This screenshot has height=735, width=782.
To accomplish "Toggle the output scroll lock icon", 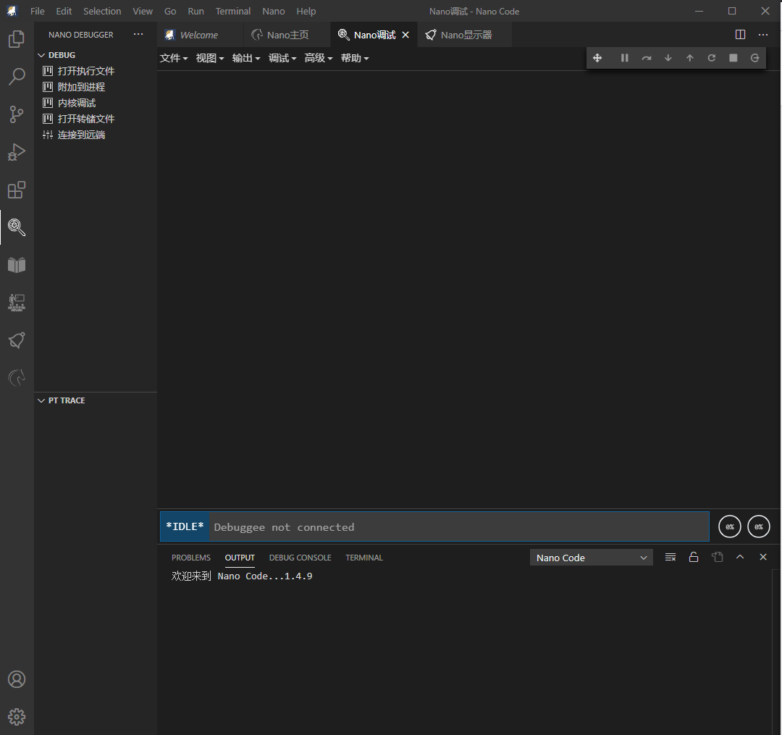I will tap(694, 558).
